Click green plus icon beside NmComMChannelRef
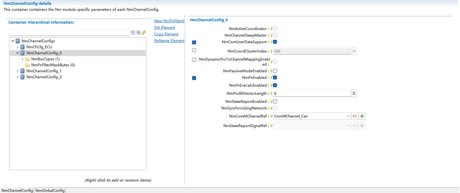460x193 pixels. (x=362, y=116)
